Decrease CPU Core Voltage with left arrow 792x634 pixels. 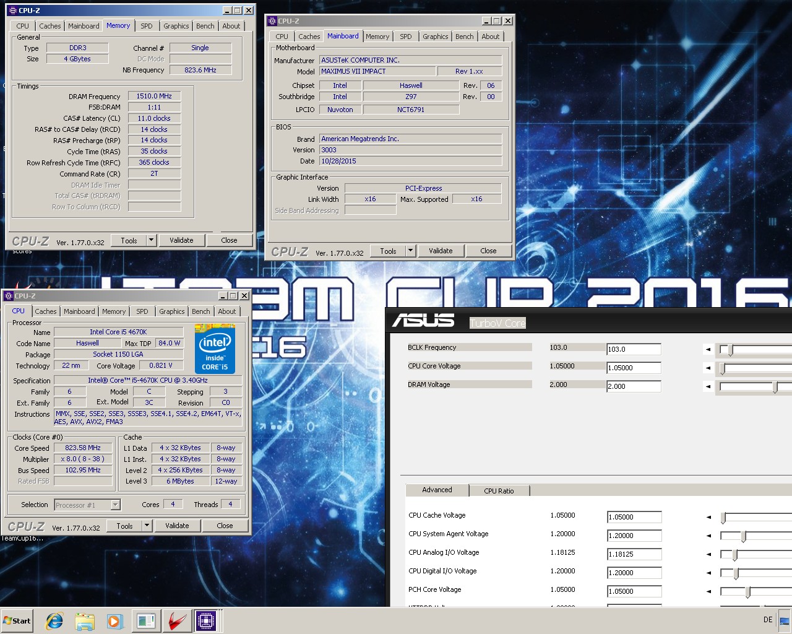point(708,368)
